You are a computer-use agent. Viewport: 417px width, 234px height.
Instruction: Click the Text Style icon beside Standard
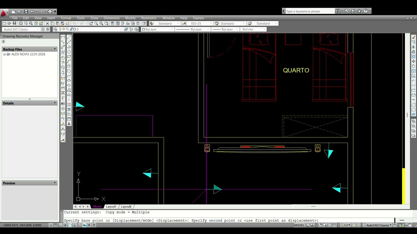[x=151, y=23]
